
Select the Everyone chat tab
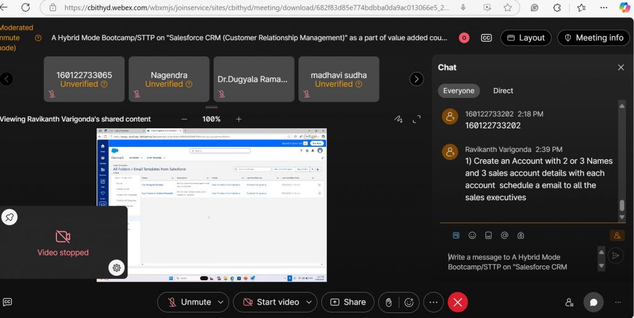[459, 91]
